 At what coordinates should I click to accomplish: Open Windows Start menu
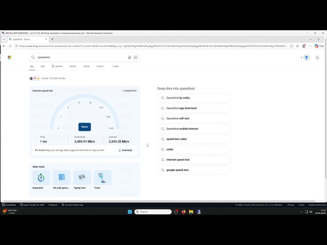click(130, 212)
